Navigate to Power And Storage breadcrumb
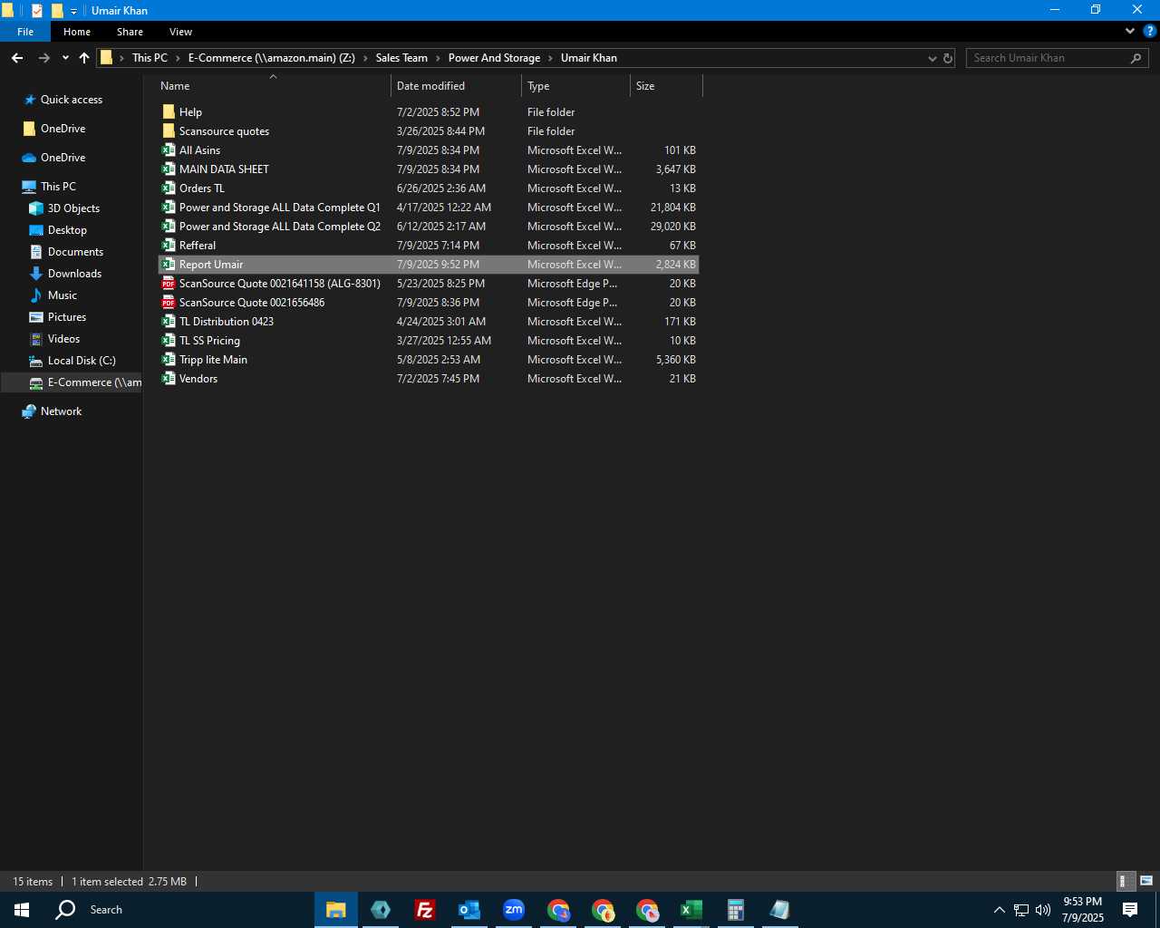1160x928 pixels. tap(494, 58)
